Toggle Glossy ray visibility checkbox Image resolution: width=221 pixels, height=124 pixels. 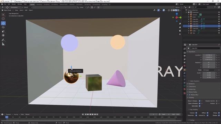pyautogui.click(x=219, y=113)
